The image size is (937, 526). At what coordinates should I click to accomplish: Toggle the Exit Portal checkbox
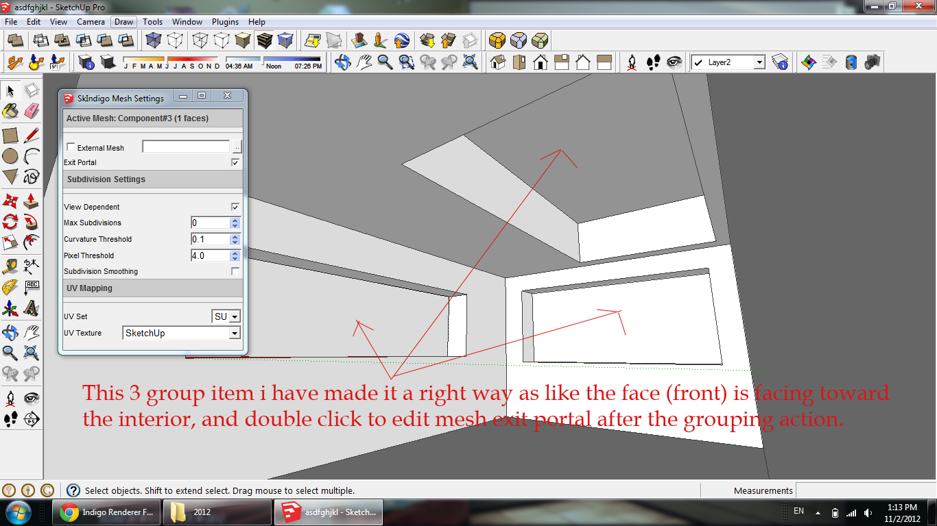(x=235, y=163)
